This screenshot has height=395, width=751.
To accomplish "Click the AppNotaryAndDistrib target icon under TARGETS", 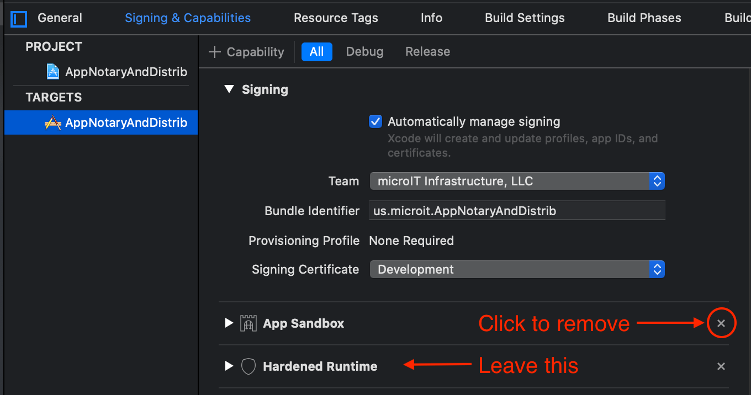I will (52, 122).
